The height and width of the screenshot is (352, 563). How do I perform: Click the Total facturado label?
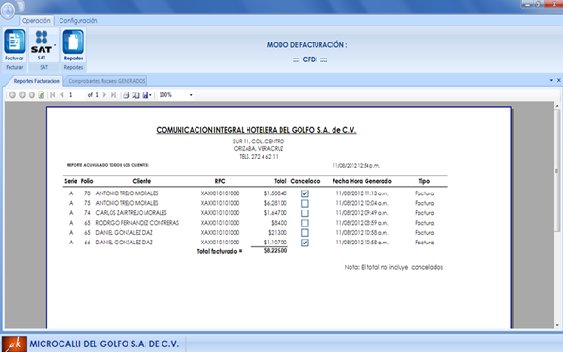pos(219,251)
